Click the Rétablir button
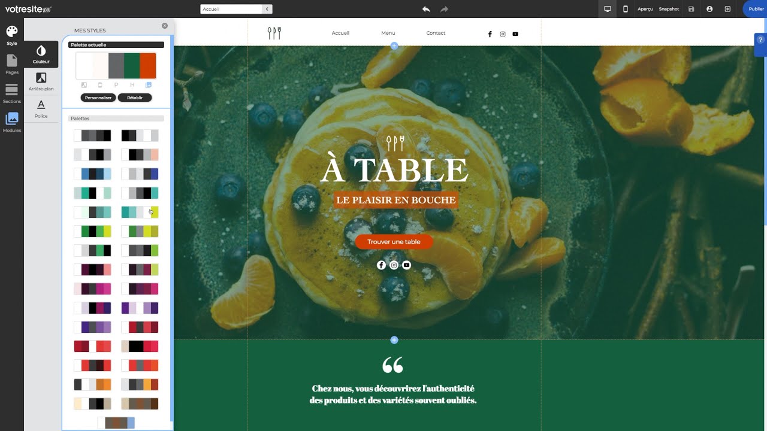This screenshot has width=767, height=431. (135, 98)
